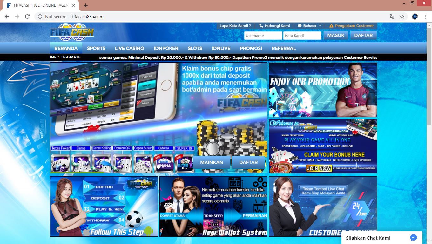Click DAFTAR button on the poker banner
Image resolution: width=432 pixels, height=244 pixels.
tap(248, 162)
